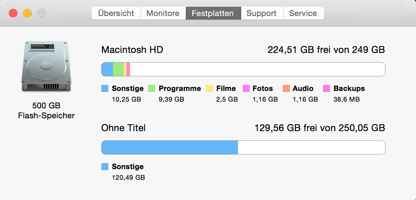
Task: Open the Monitore tab
Action: 163,13
